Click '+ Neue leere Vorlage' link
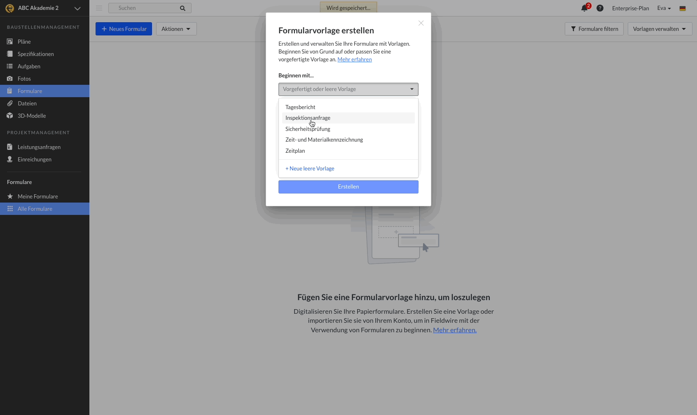Image resolution: width=697 pixels, height=415 pixels. coord(310,169)
